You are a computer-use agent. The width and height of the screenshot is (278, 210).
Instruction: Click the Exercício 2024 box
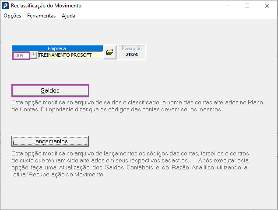point(132,52)
